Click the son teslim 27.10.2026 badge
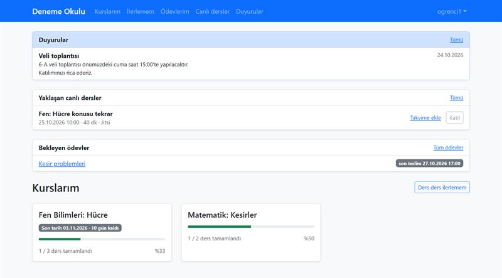This screenshot has width=502, height=278. 429,163
